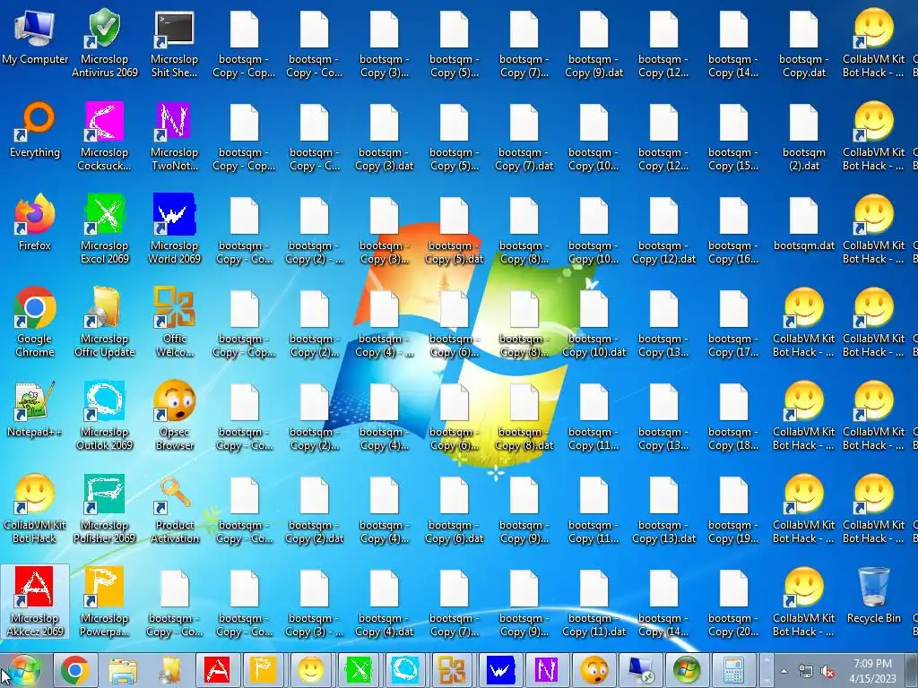
Task: Click the green Windows logo icon beside the calculator
Action: 688,670
